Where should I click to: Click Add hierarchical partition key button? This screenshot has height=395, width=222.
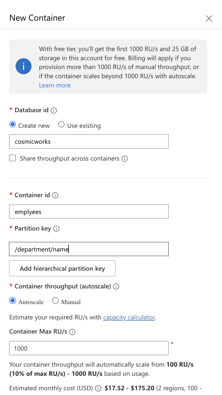tap(62, 268)
